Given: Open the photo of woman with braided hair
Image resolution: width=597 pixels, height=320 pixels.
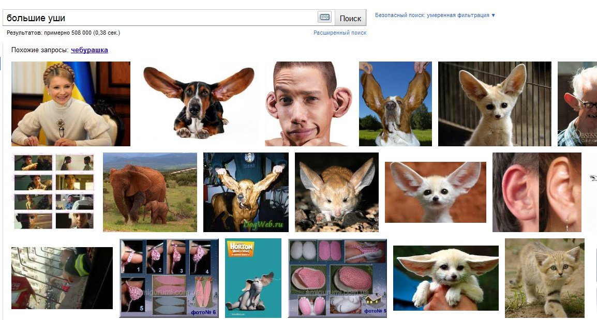Looking at the screenshot, I should pyautogui.click(x=71, y=104).
